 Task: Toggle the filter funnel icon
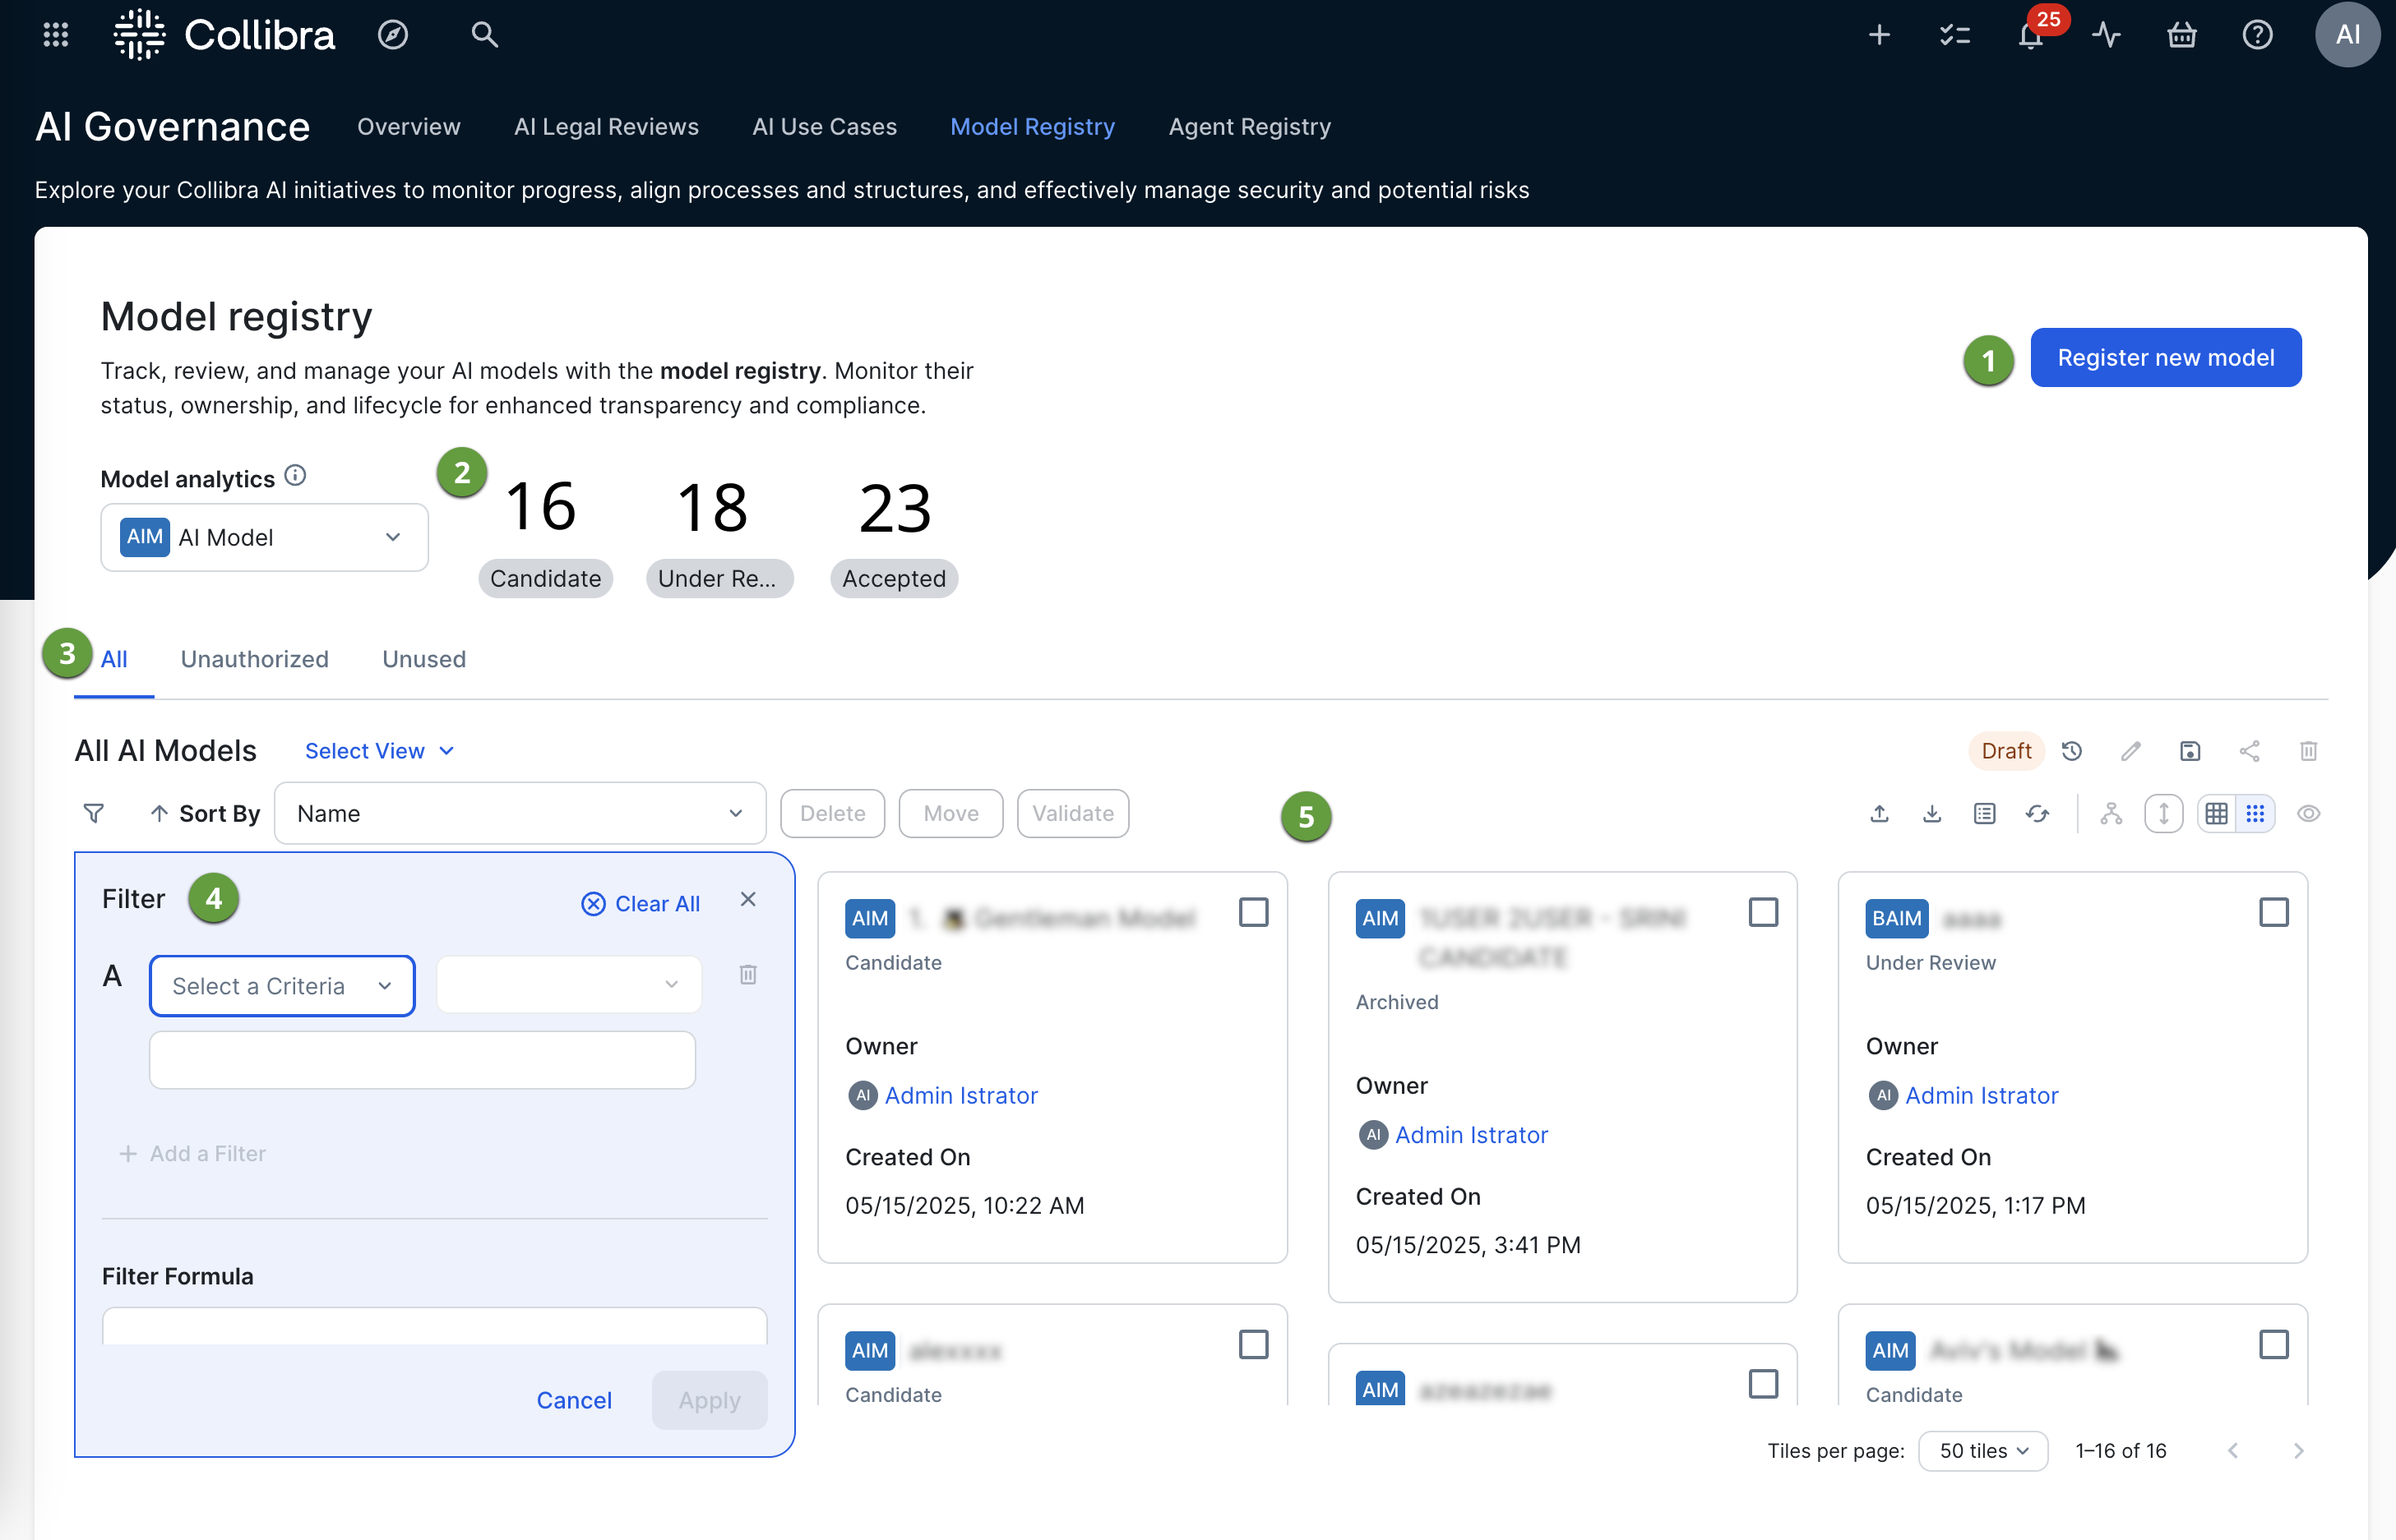[x=94, y=813]
